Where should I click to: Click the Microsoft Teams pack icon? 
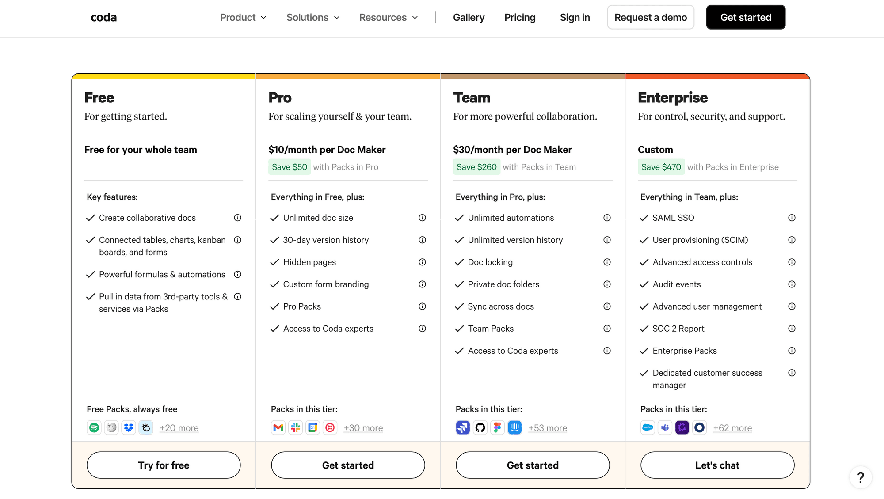pos(665,427)
